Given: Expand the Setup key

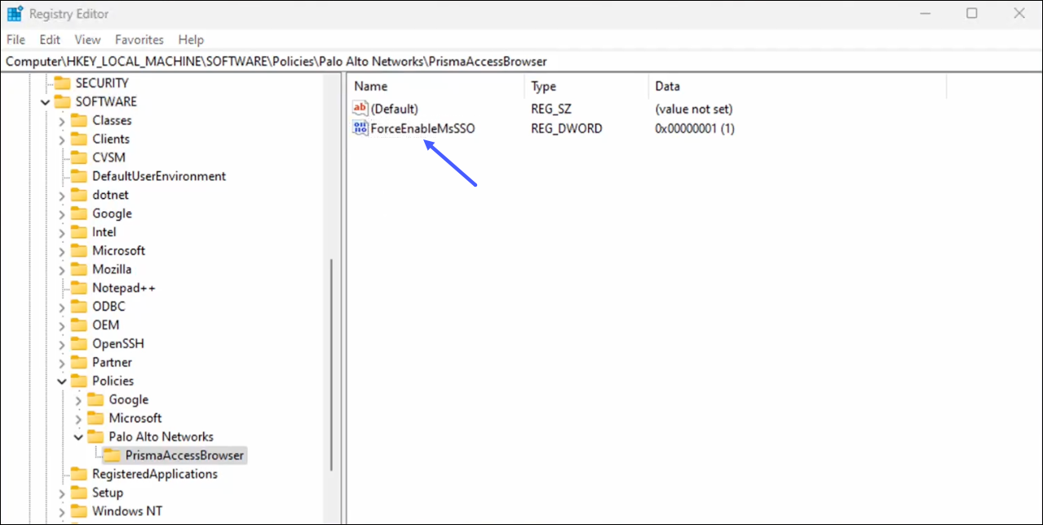Looking at the screenshot, I should tap(61, 493).
